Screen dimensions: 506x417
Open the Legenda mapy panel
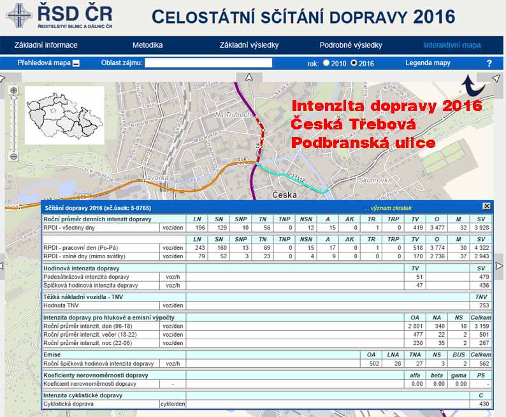click(x=428, y=63)
